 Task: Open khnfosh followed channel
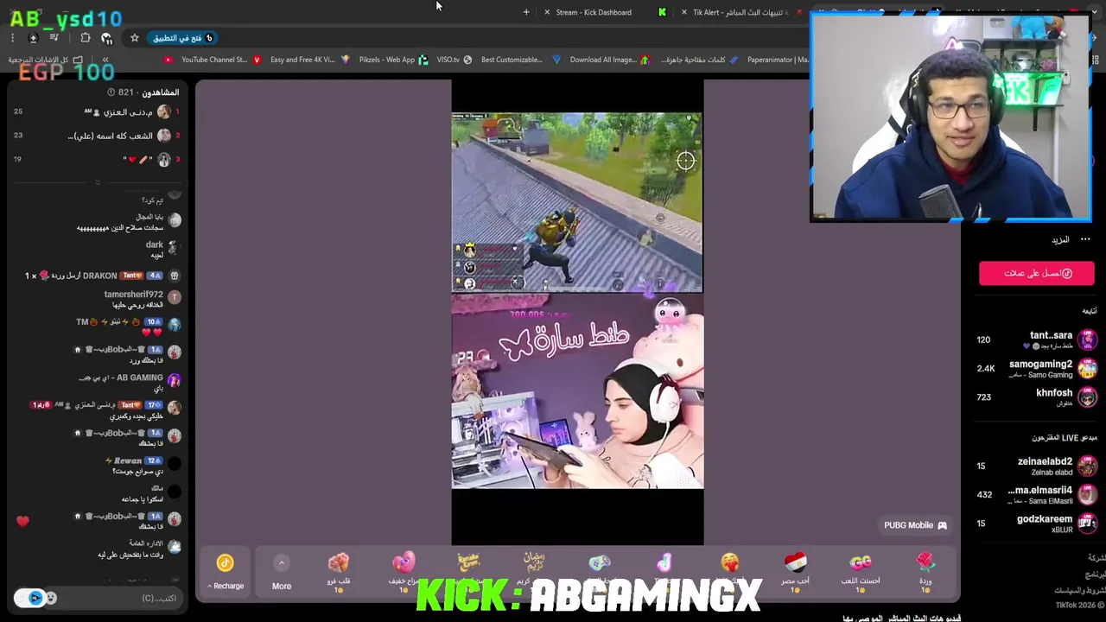(x=1037, y=397)
